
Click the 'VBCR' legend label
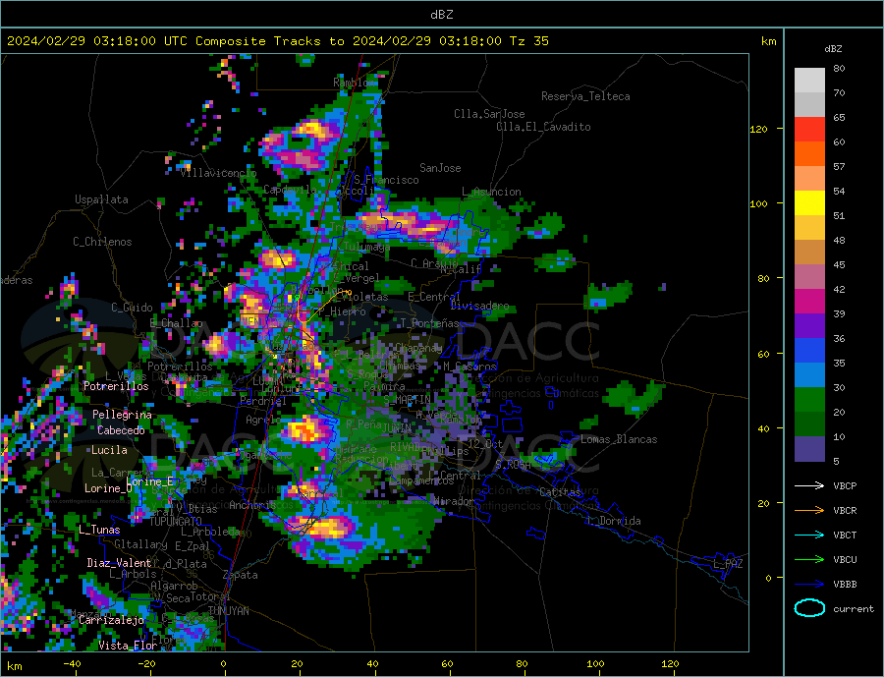tap(845, 511)
